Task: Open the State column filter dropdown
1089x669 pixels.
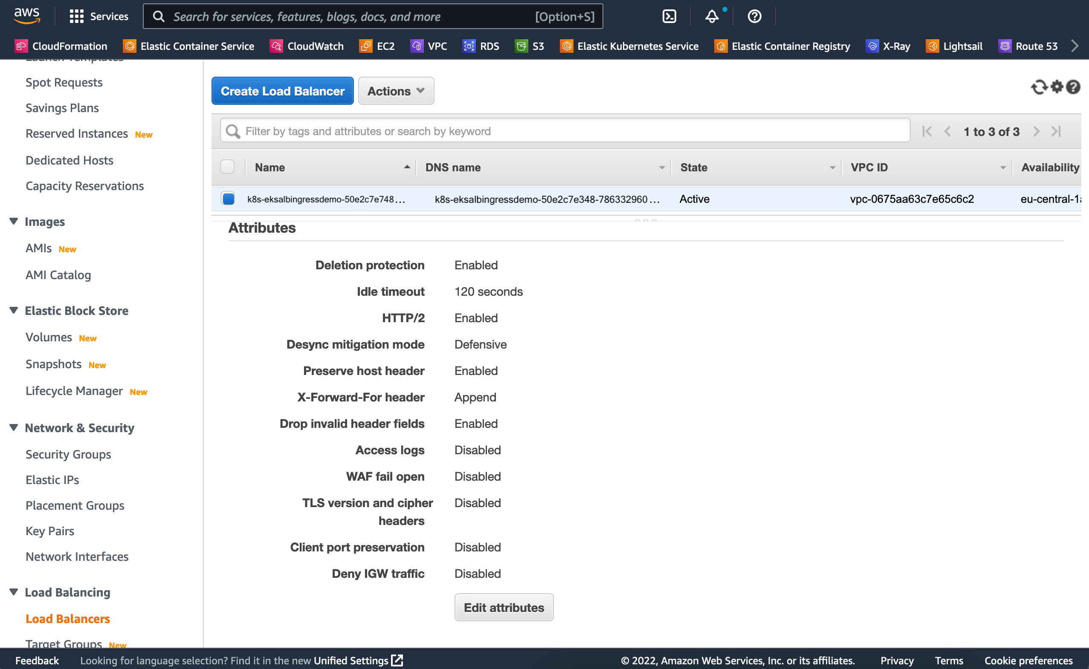Action: pos(832,168)
